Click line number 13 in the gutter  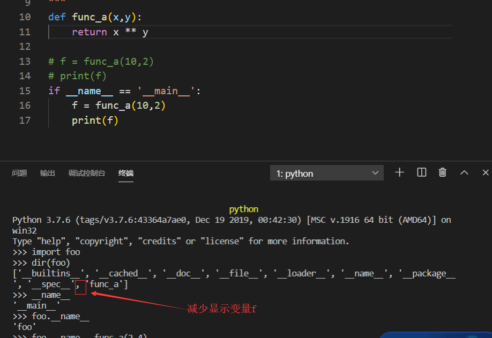(25, 62)
